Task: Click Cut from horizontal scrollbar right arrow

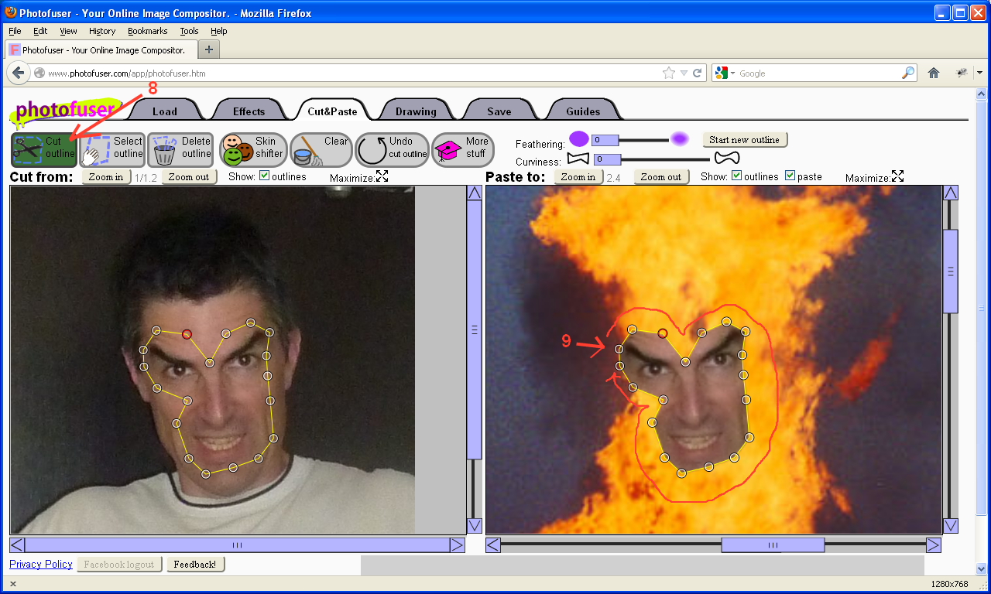Action: 457,545
